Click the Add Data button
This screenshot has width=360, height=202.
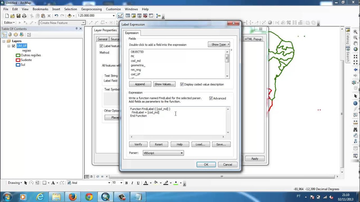pos(69,16)
